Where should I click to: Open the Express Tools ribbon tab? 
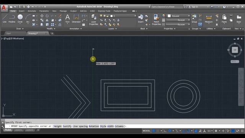pyautogui.click(x=104, y=11)
